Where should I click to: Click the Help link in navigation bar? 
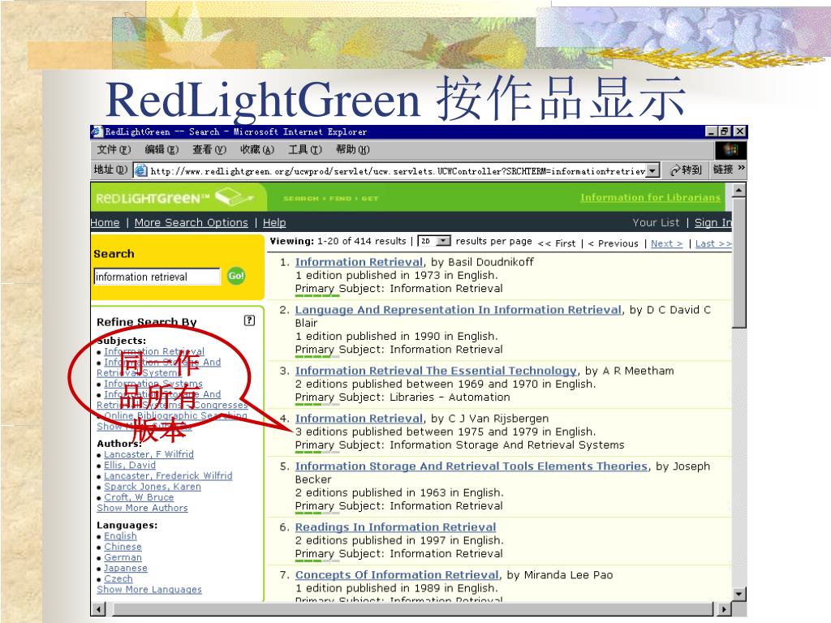click(x=274, y=222)
